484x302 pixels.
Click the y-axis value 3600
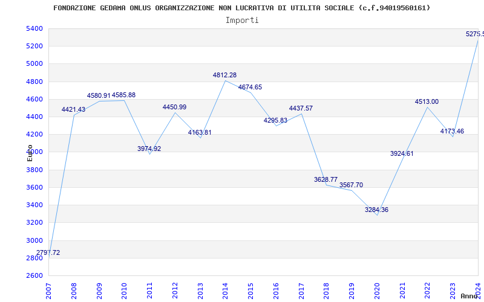(x=35, y=187)
